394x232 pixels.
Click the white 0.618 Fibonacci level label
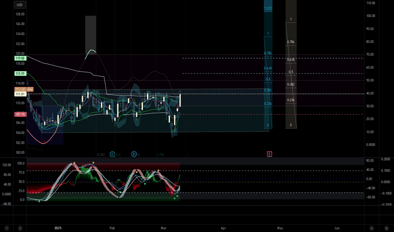coord(291,60)
